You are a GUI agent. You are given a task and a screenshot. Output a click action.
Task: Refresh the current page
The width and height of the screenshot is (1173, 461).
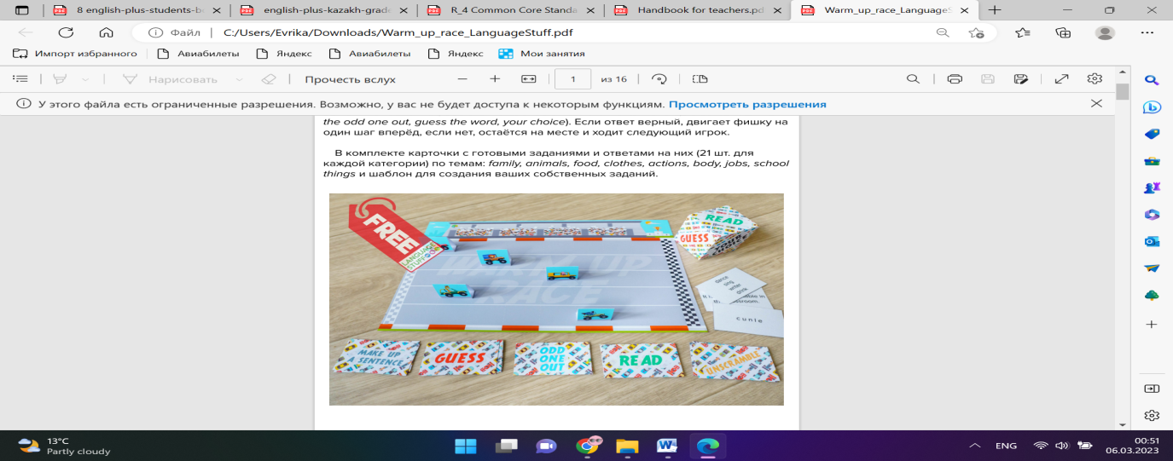coord(66,32)
